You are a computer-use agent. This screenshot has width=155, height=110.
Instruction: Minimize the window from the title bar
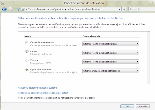click(151, 3)
